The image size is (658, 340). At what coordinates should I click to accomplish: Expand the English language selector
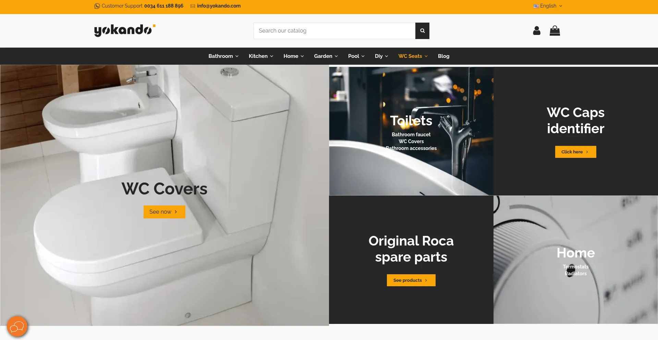pyautogui.click(x=548, y=6)
